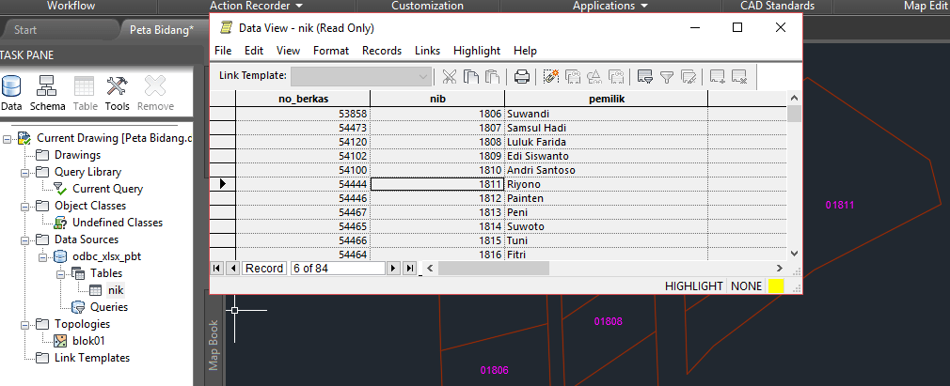Click the nib column header

(x=437, y=98)
